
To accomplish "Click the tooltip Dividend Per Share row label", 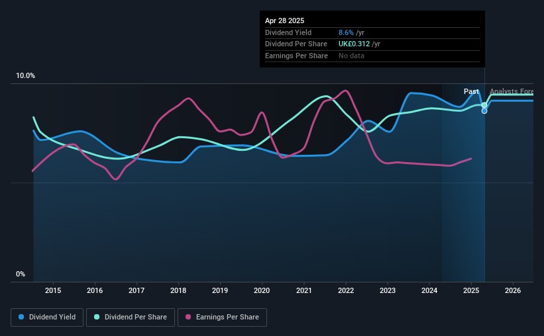I will pos(296,44).
